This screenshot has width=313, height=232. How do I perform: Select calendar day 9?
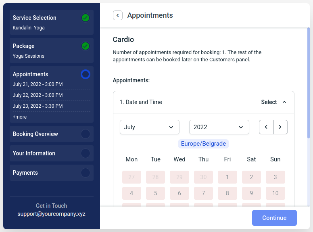251,193
